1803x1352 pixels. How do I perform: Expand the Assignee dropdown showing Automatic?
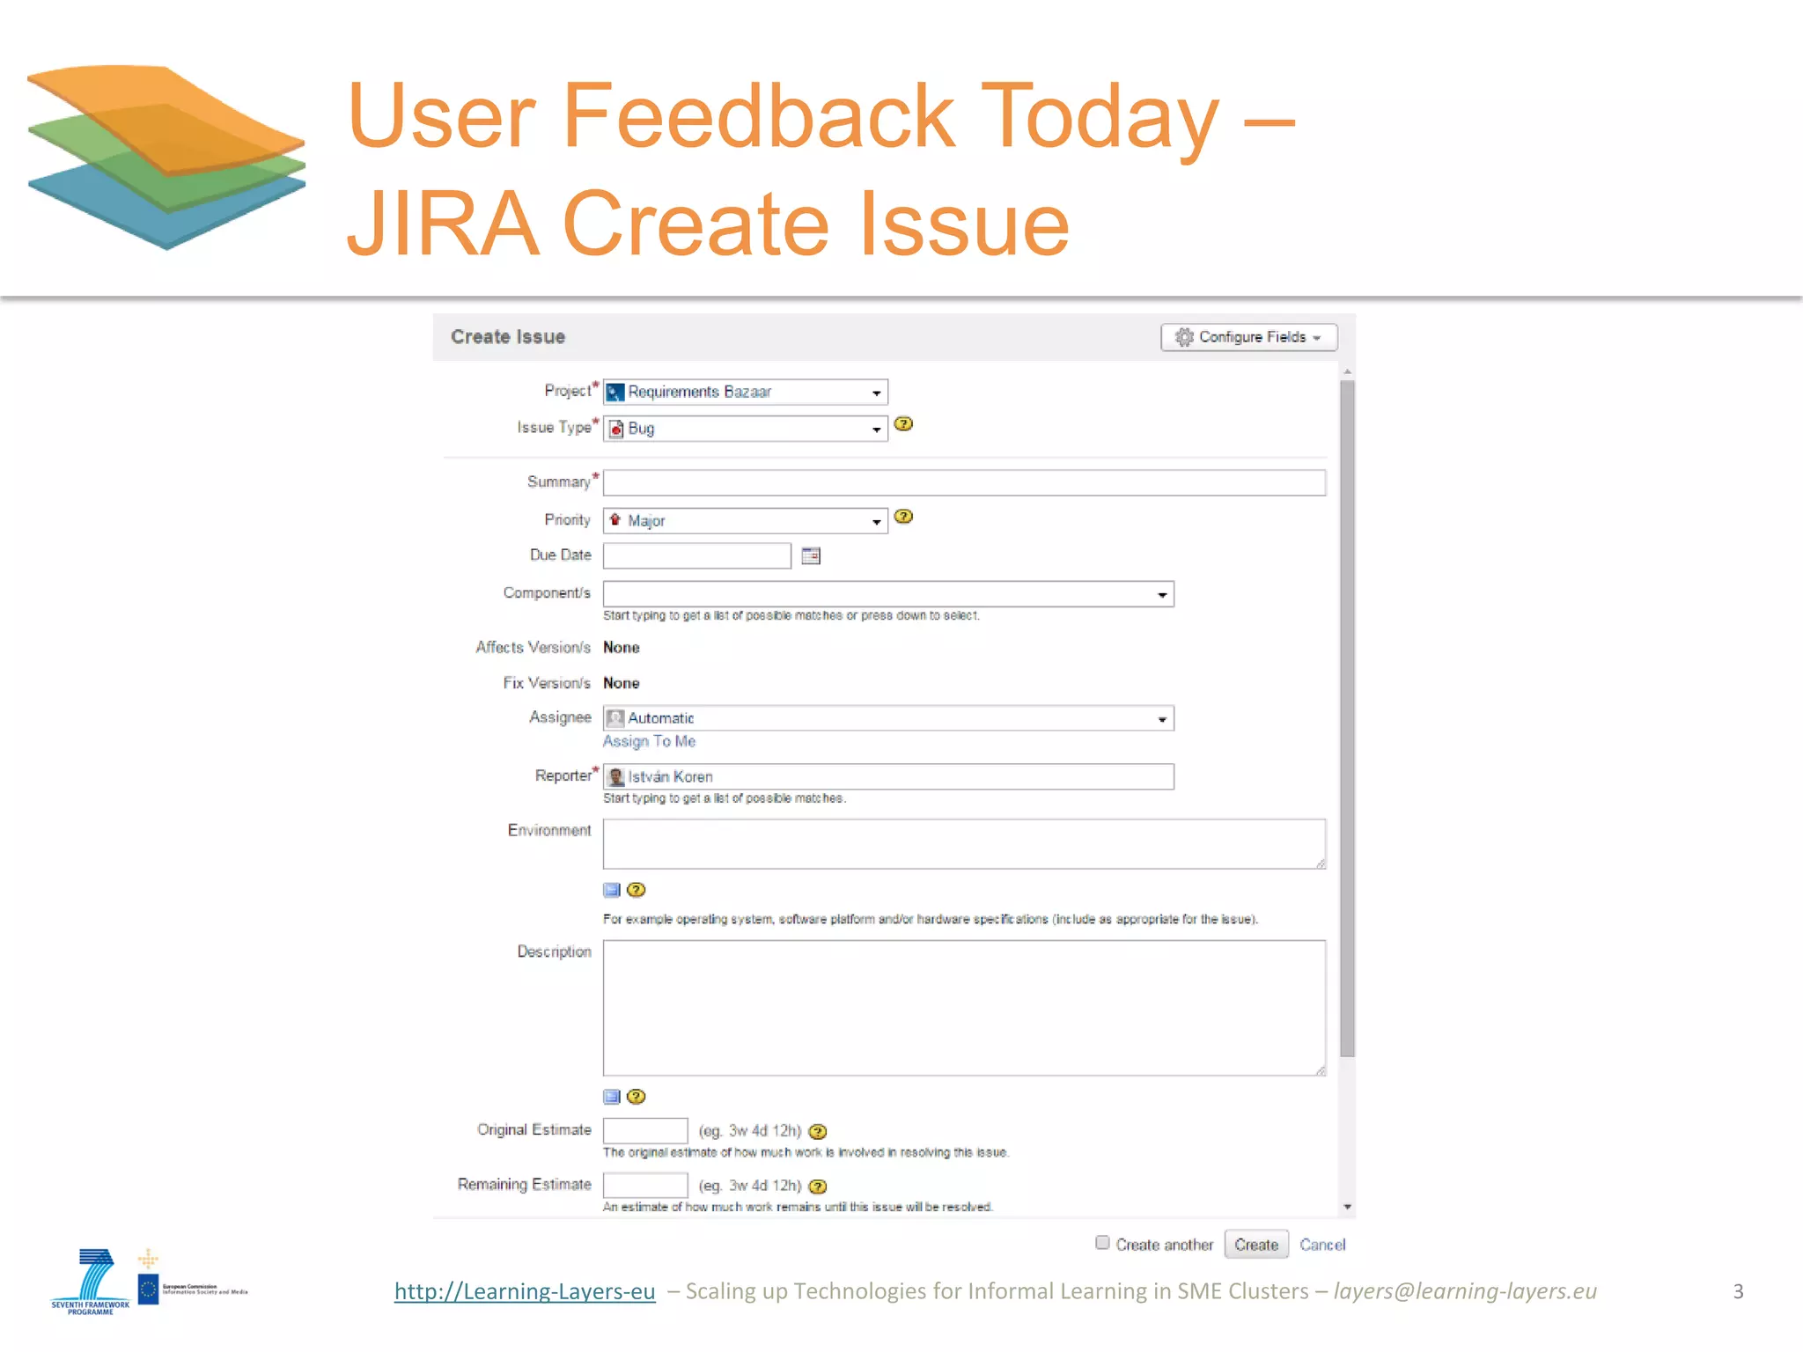coord(887,718)
